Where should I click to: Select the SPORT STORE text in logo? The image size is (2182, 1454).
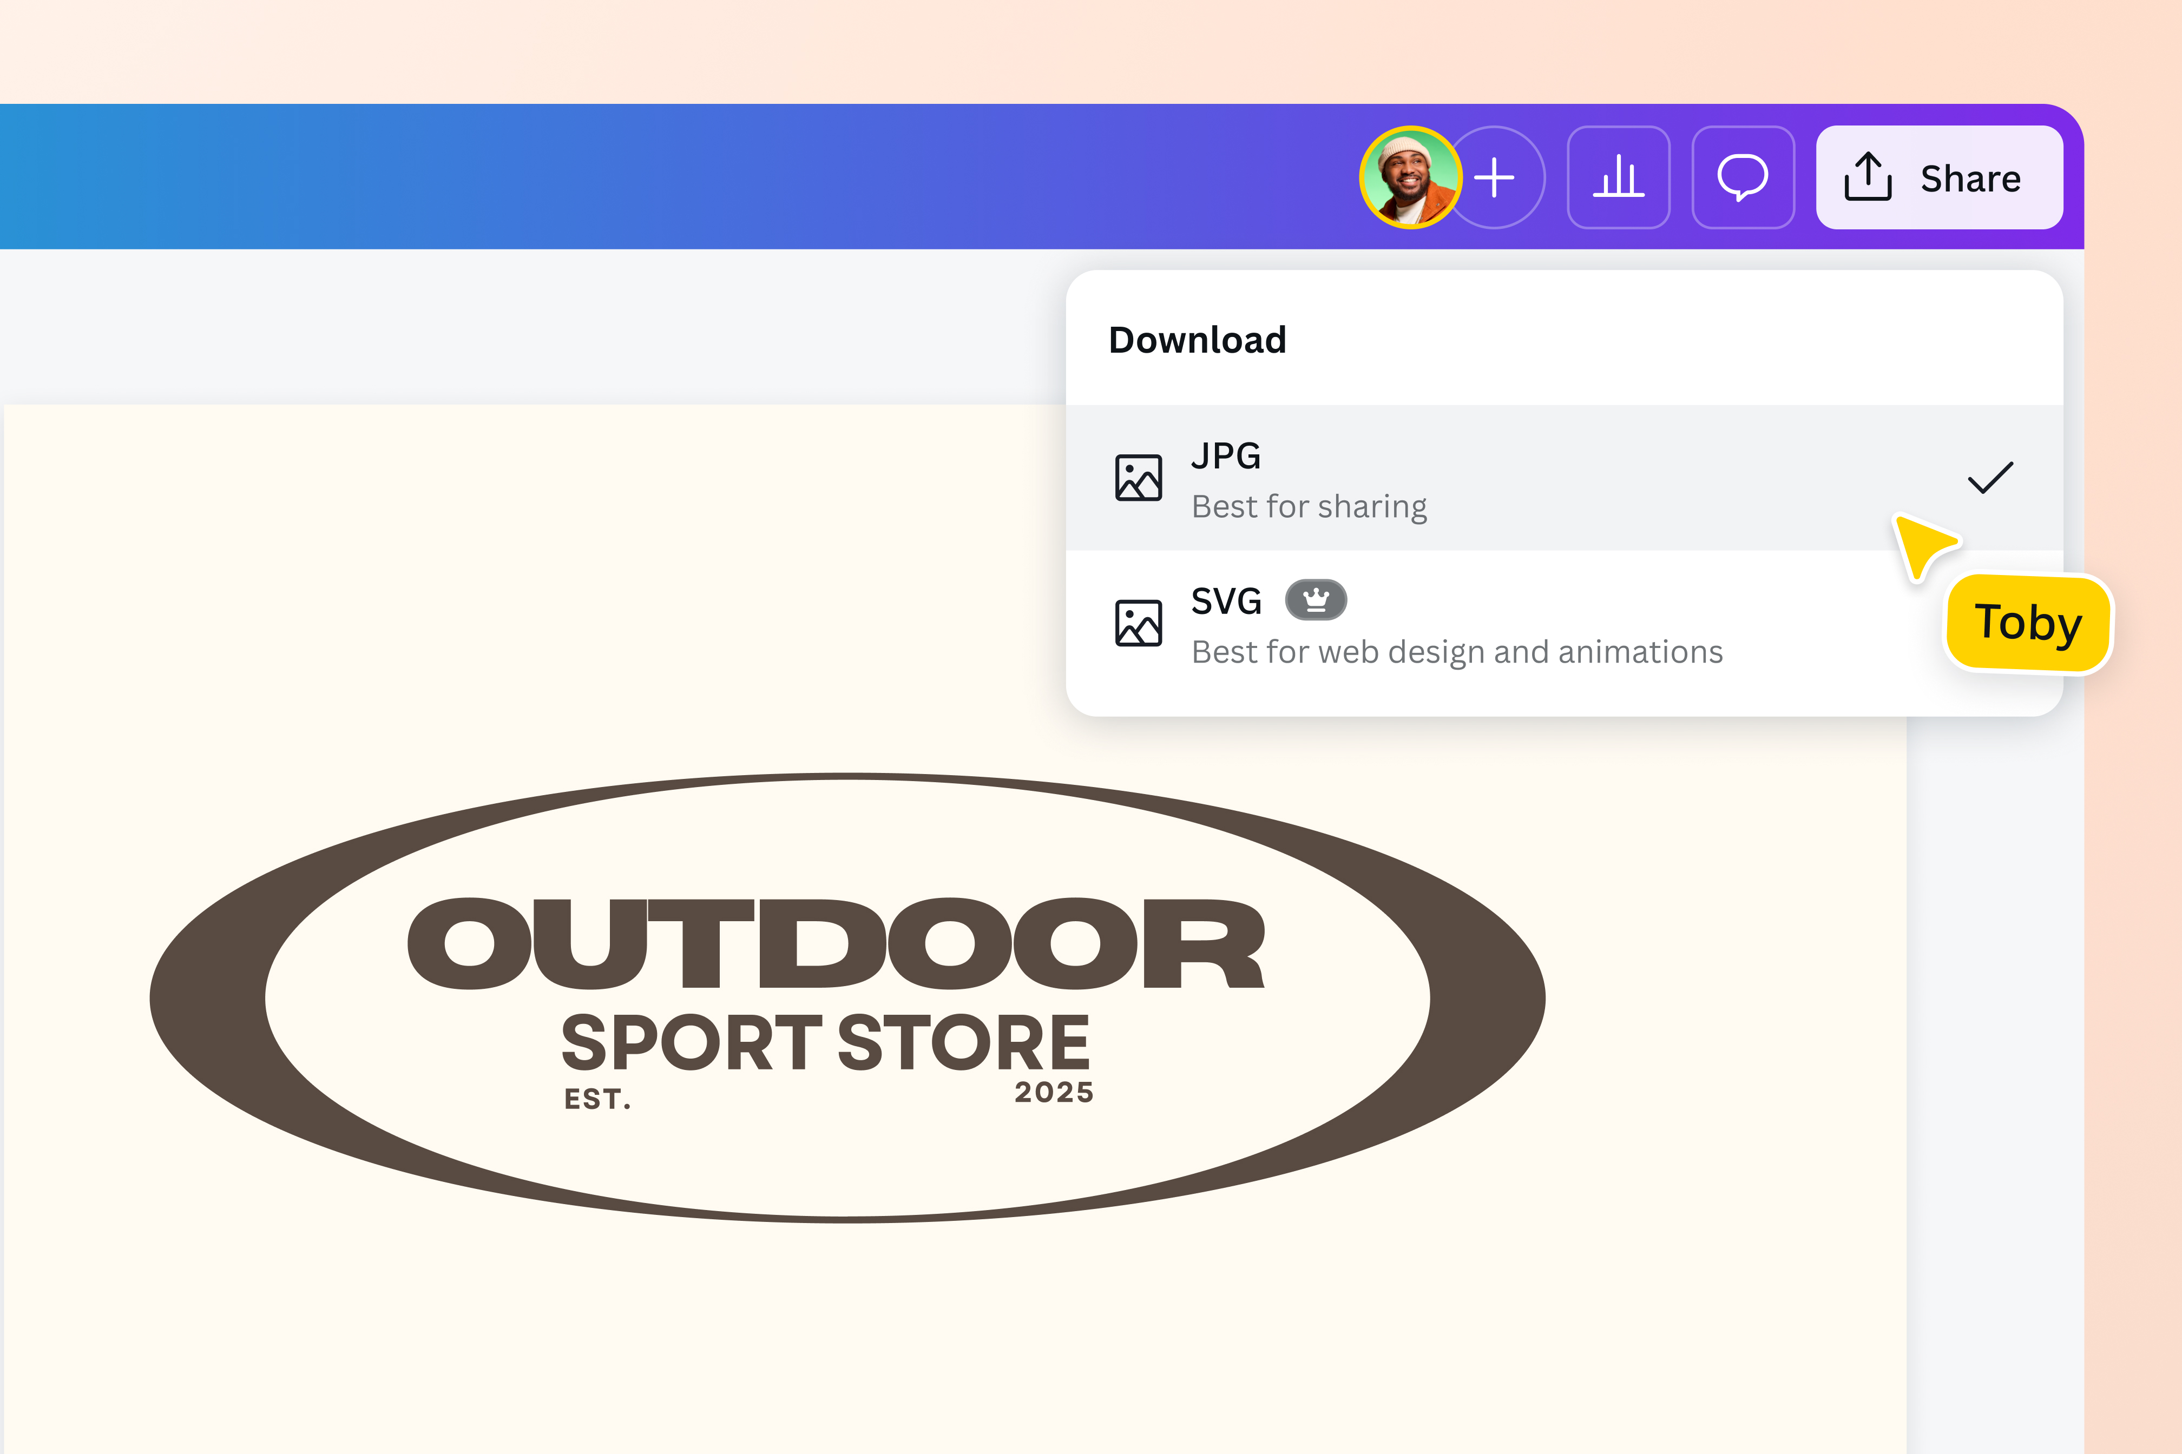[826, 1042]
